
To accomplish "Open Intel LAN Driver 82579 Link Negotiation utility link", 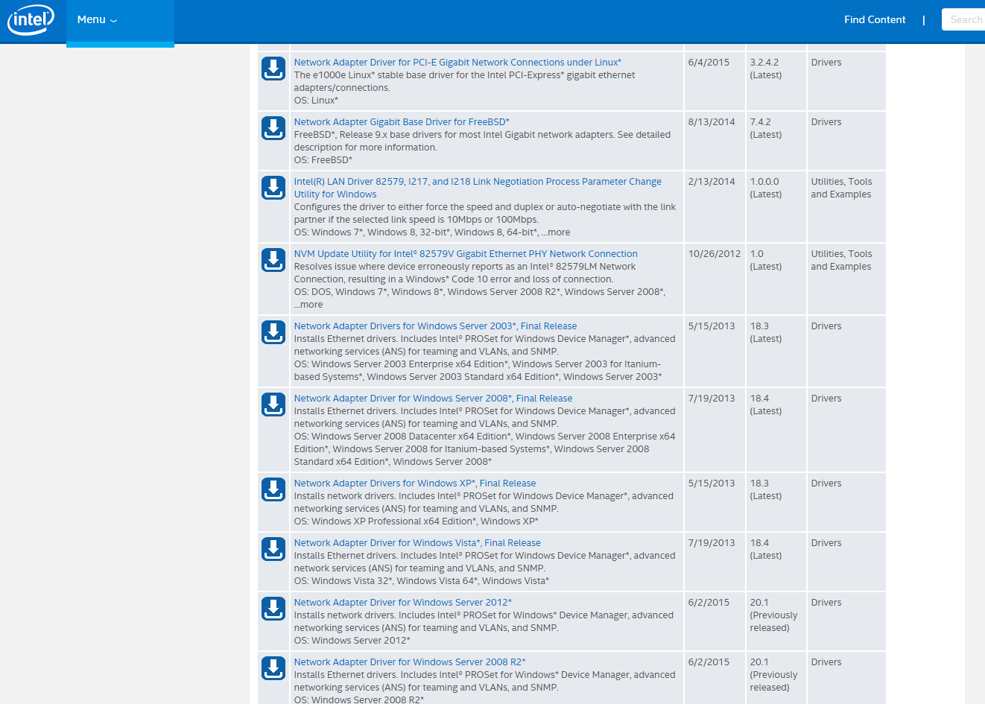I will coord(478,188).
